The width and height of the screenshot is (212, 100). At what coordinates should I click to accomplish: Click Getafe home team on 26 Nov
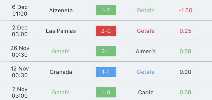pyautogui.click(x=61, y=51)
